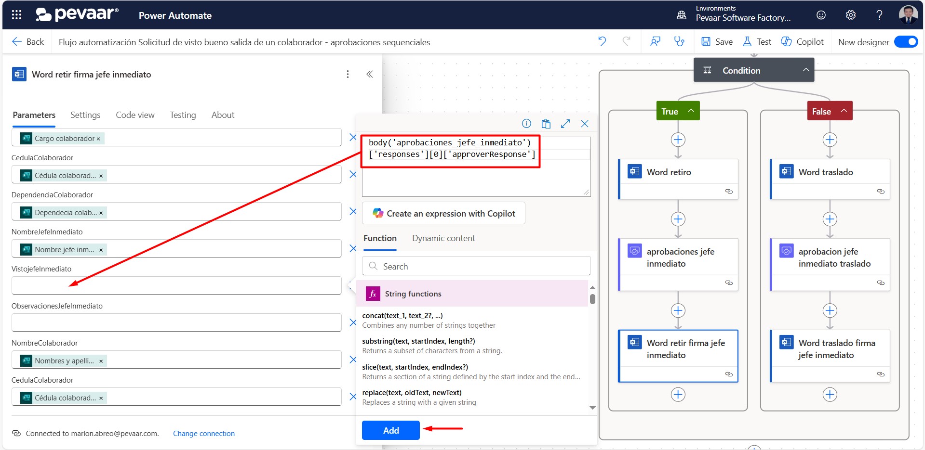Collapse the False branch

point(844,111)
